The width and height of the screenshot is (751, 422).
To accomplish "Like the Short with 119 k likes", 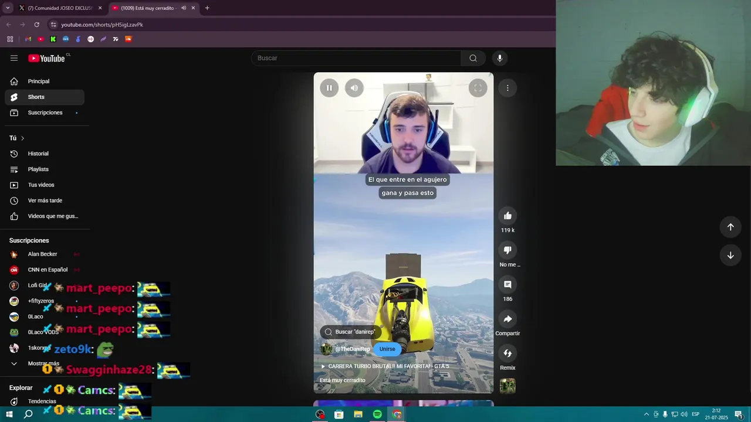I will click(508, 216).
